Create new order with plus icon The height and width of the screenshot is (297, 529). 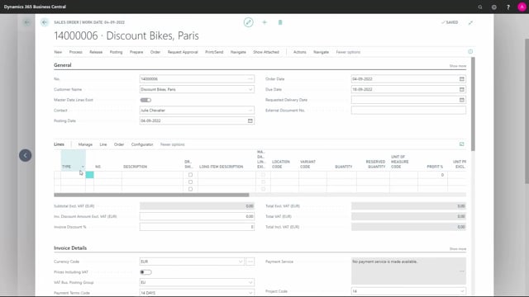264,22
